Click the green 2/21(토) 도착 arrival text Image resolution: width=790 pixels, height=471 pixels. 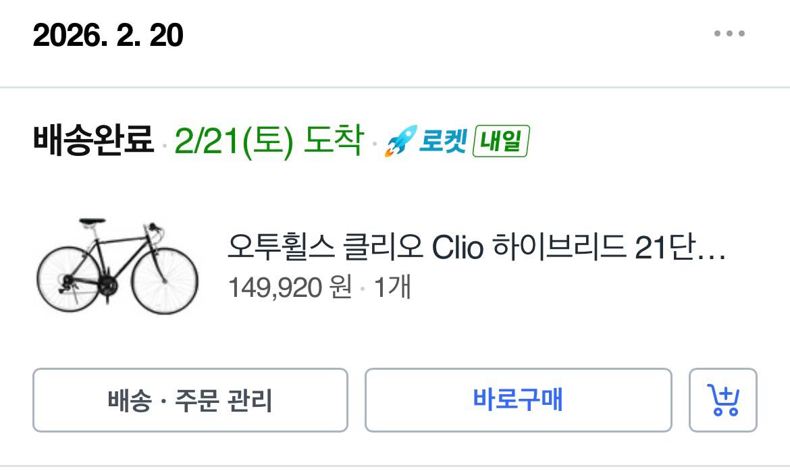pyautogui.click(x=269, y=141)
